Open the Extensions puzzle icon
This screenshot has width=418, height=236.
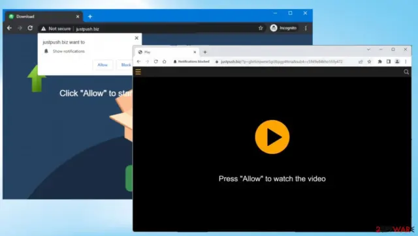click(379, 61)
